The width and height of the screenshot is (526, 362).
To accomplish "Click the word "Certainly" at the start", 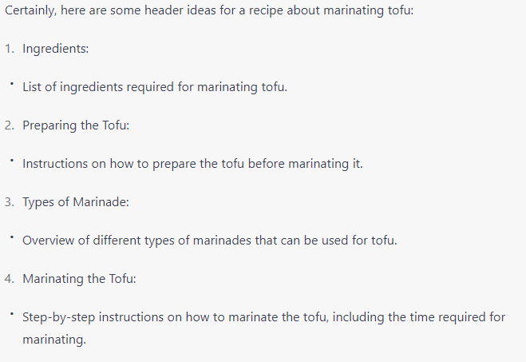I will (30, 10).
